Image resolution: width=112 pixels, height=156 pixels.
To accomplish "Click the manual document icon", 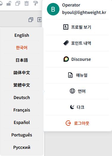I will tap(70, 75).
